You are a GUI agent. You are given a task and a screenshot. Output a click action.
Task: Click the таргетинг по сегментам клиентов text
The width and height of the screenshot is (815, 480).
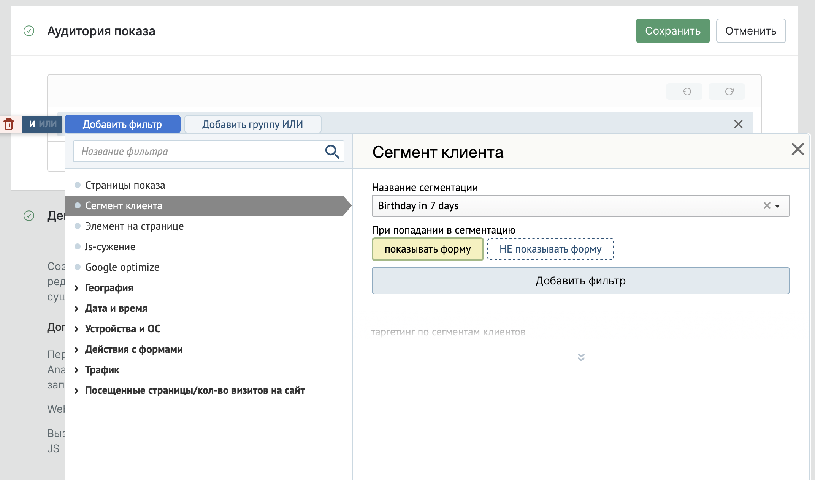click(x=448, y=332)
